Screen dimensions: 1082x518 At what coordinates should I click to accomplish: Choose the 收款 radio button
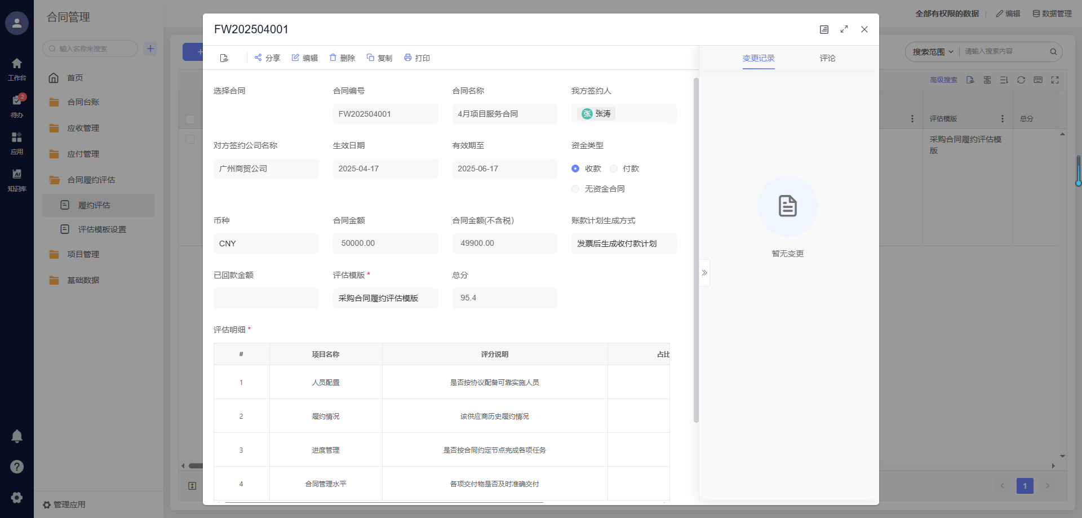[x=575, y=169]
